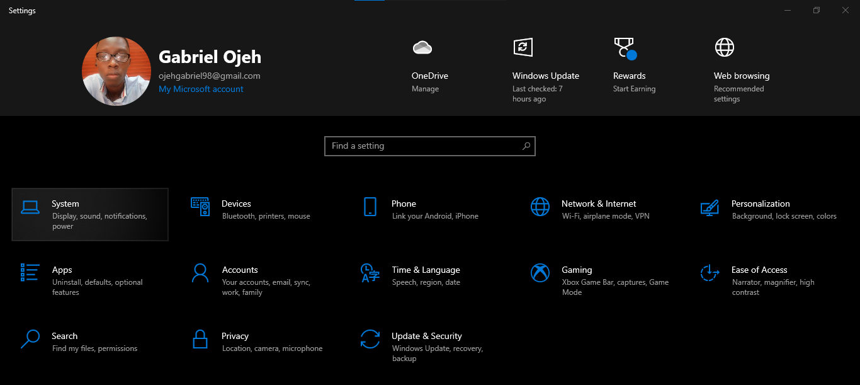Image resolution: width=860 pixels, height=385 pixels.
Task: Click 'Windows Update, recovery, backup' description
Action: pyautogui.click(x=438, y=353)
